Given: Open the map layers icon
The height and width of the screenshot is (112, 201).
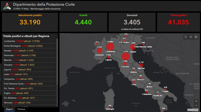Looking at the screenshot, I should point(191,37).
